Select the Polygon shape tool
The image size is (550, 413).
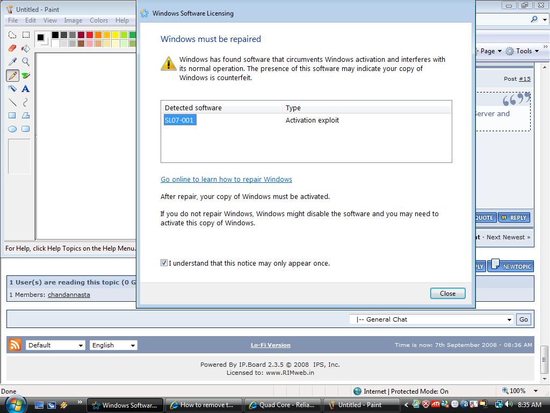[26, 115]
